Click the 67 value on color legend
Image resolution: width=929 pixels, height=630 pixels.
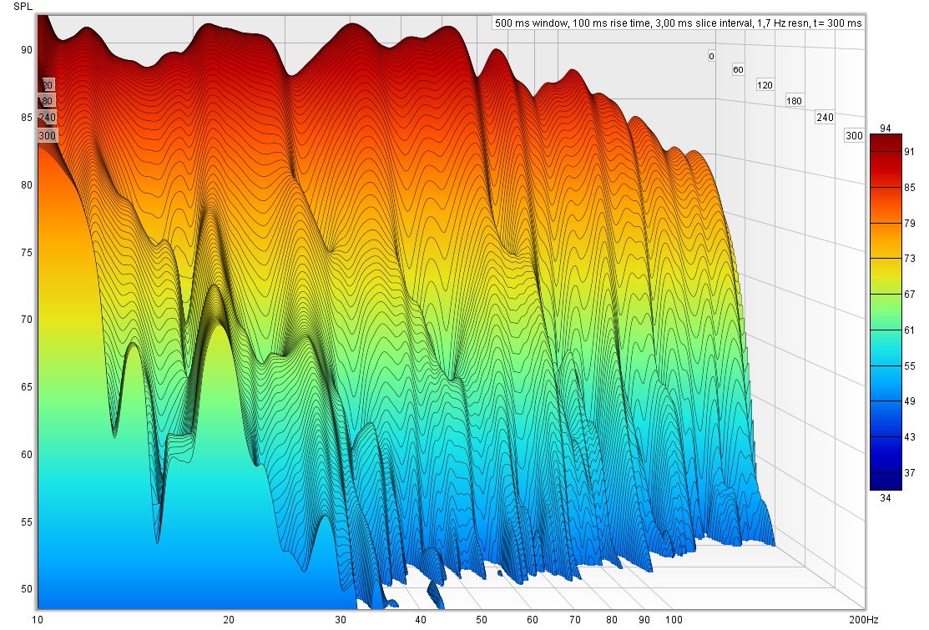click(910, 295)
